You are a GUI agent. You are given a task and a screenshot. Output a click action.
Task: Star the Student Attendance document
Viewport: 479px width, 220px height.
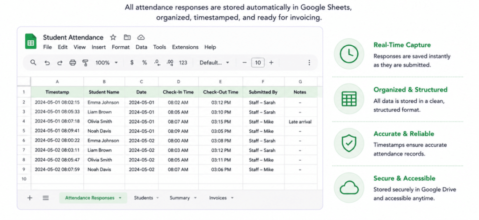(x=113, y=37)
